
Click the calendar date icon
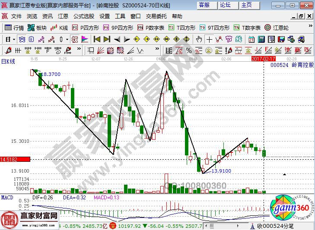pyautogui.click(x=251, y=39)
